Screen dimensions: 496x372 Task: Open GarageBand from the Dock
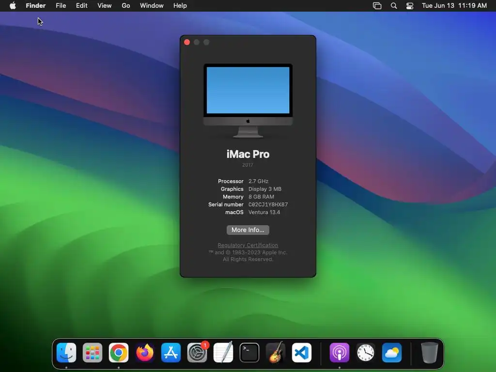(276, 353)
